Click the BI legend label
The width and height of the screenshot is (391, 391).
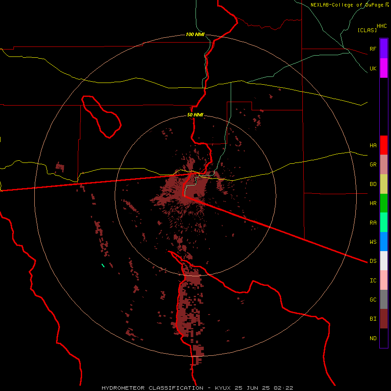pos(373,319)
